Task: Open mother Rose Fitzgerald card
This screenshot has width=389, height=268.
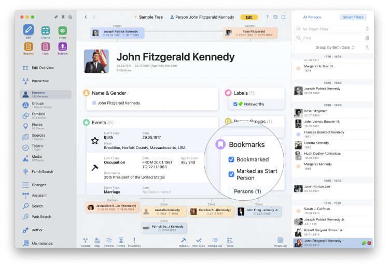Action: tap(250, 33)
